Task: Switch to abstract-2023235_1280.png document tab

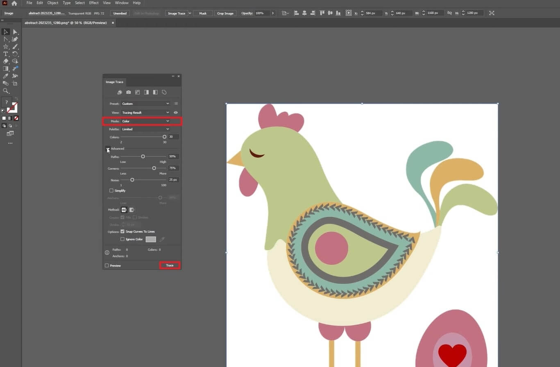Action: click(66, 23)
